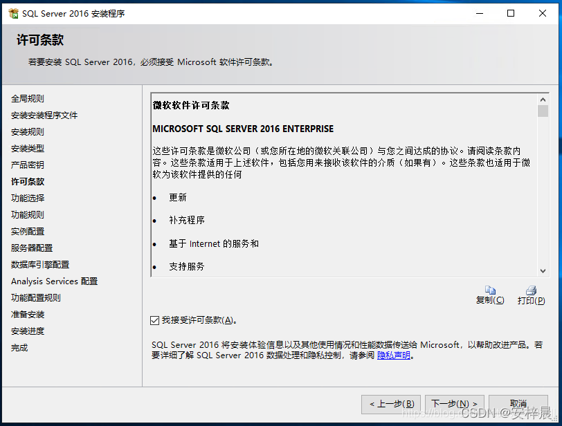Select 准备安装 in the sidebar

(x=28, y=314)
